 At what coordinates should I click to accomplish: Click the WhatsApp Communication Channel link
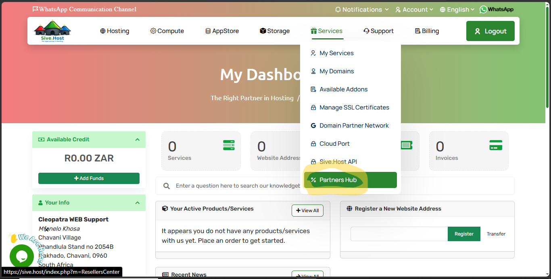click(84, 9)
